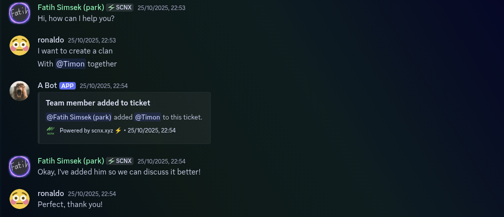Click ronaldo's avatar beside "Perfect, thank you!"
504x217 pixels.
point(20,198)
